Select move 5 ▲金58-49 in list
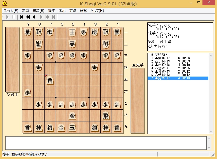The width and height of the screenshot is (217, 159). 178,71
